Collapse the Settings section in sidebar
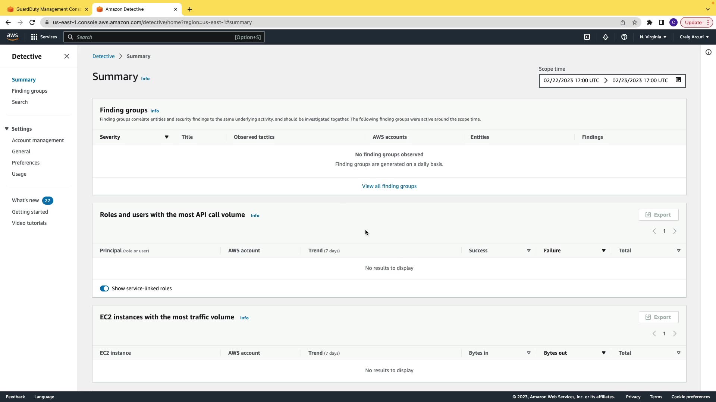Image resolution: width=716 pixels, height=402 pixels. click(x=7, y=129)
